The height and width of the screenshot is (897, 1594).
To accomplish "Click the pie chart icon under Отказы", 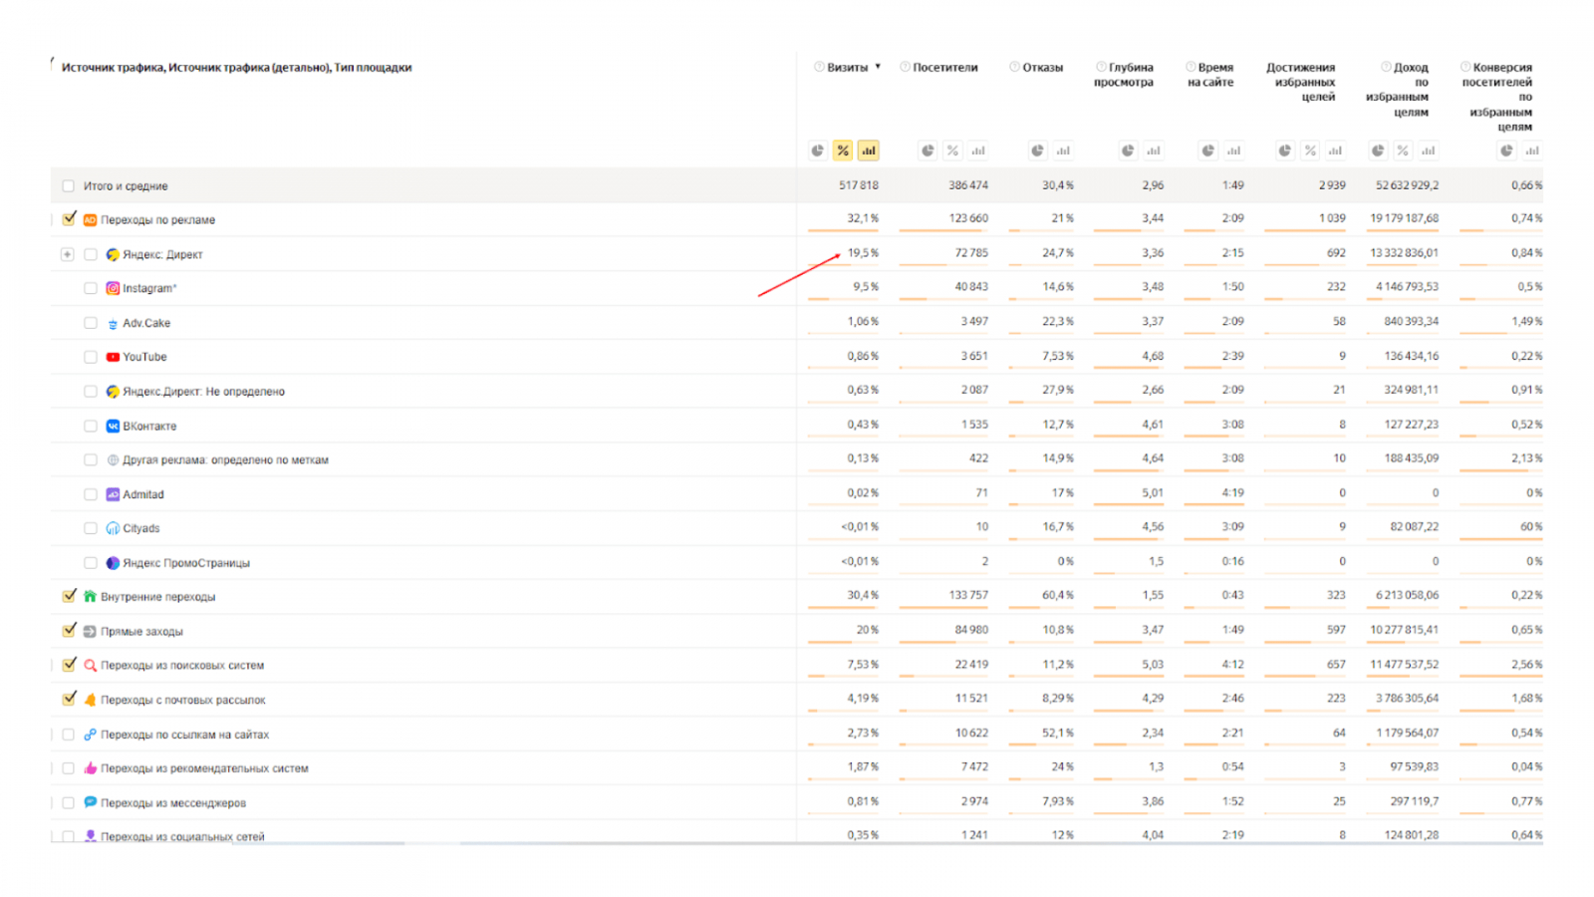I will [x=1037, y=150].
